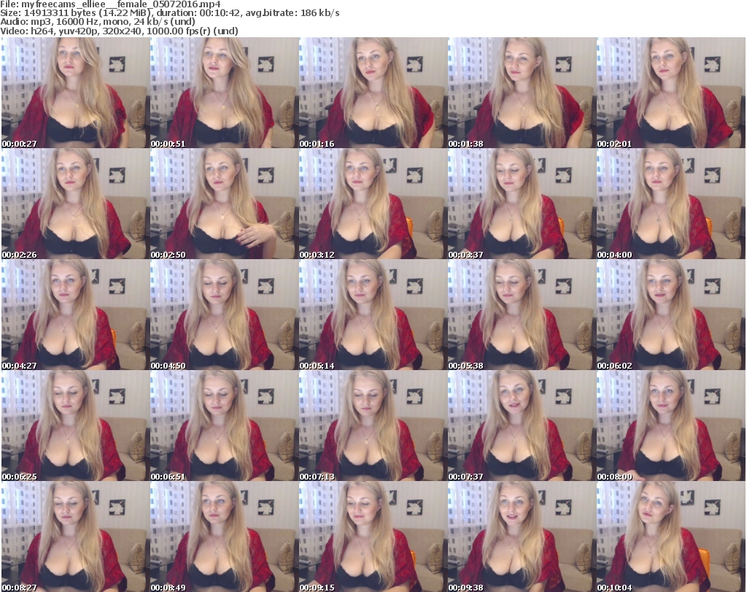This screenshot has width=747, height=592.
Task: Select the frame timestamped 00:08:49
Action: tap(225, 537)
